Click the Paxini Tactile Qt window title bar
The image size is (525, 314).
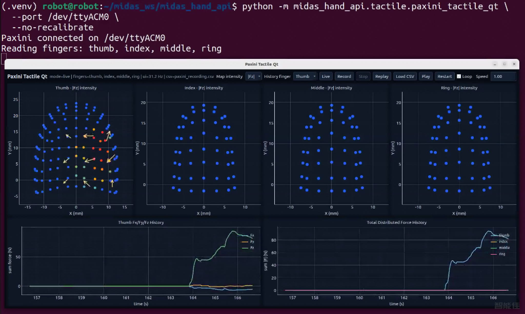point(261,64)
